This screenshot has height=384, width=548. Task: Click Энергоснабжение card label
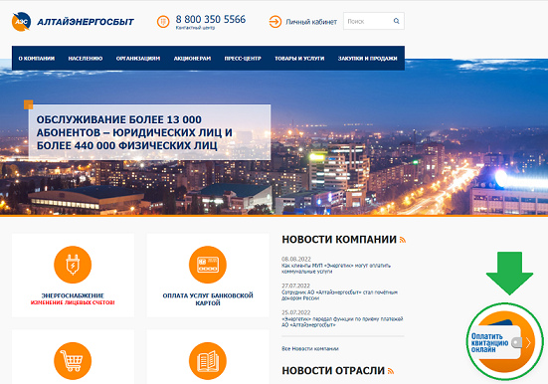73,295
